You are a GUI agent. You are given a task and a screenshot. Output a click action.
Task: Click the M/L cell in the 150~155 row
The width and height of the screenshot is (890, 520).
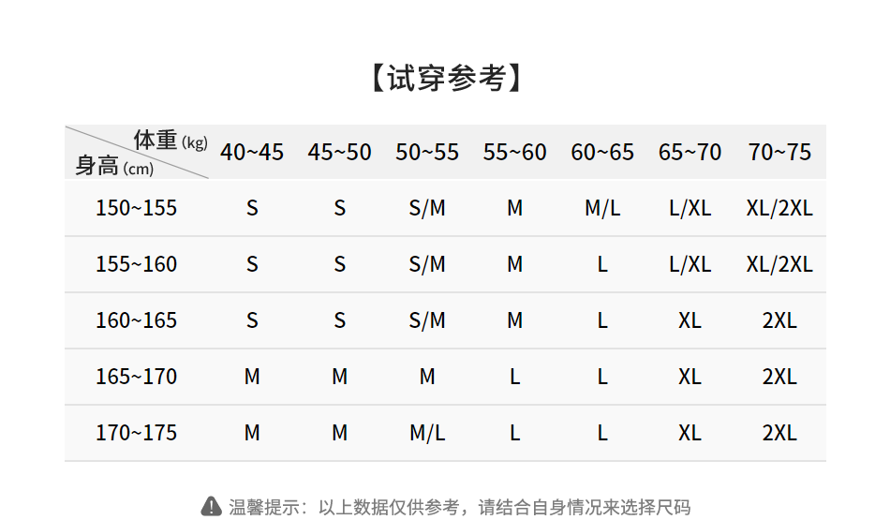pyautogui.click(x=602, y=208)
